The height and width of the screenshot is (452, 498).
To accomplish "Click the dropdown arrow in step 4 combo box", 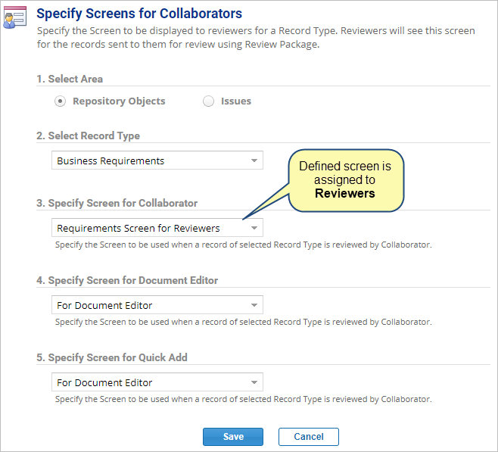I will 254,305.
